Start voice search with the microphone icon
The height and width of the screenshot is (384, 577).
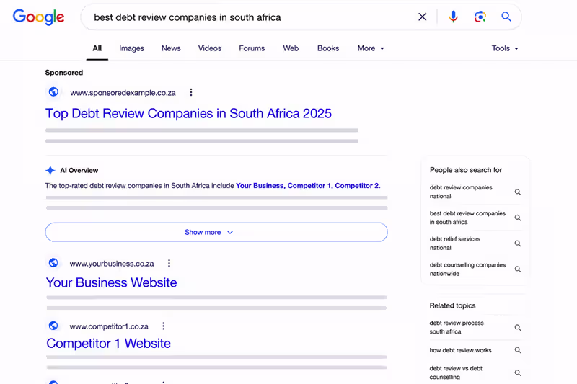pos(454,17)
